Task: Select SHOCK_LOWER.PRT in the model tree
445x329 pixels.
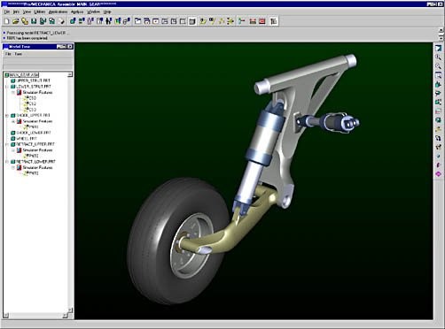Action: (34, 133)
